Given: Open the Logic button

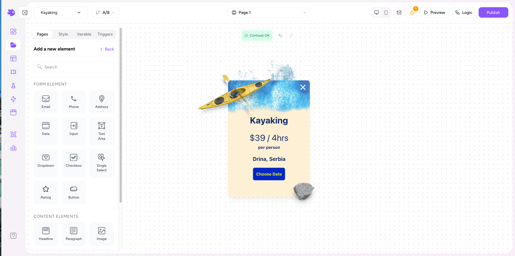Looking at the screenshot, I should click(464, 13).
